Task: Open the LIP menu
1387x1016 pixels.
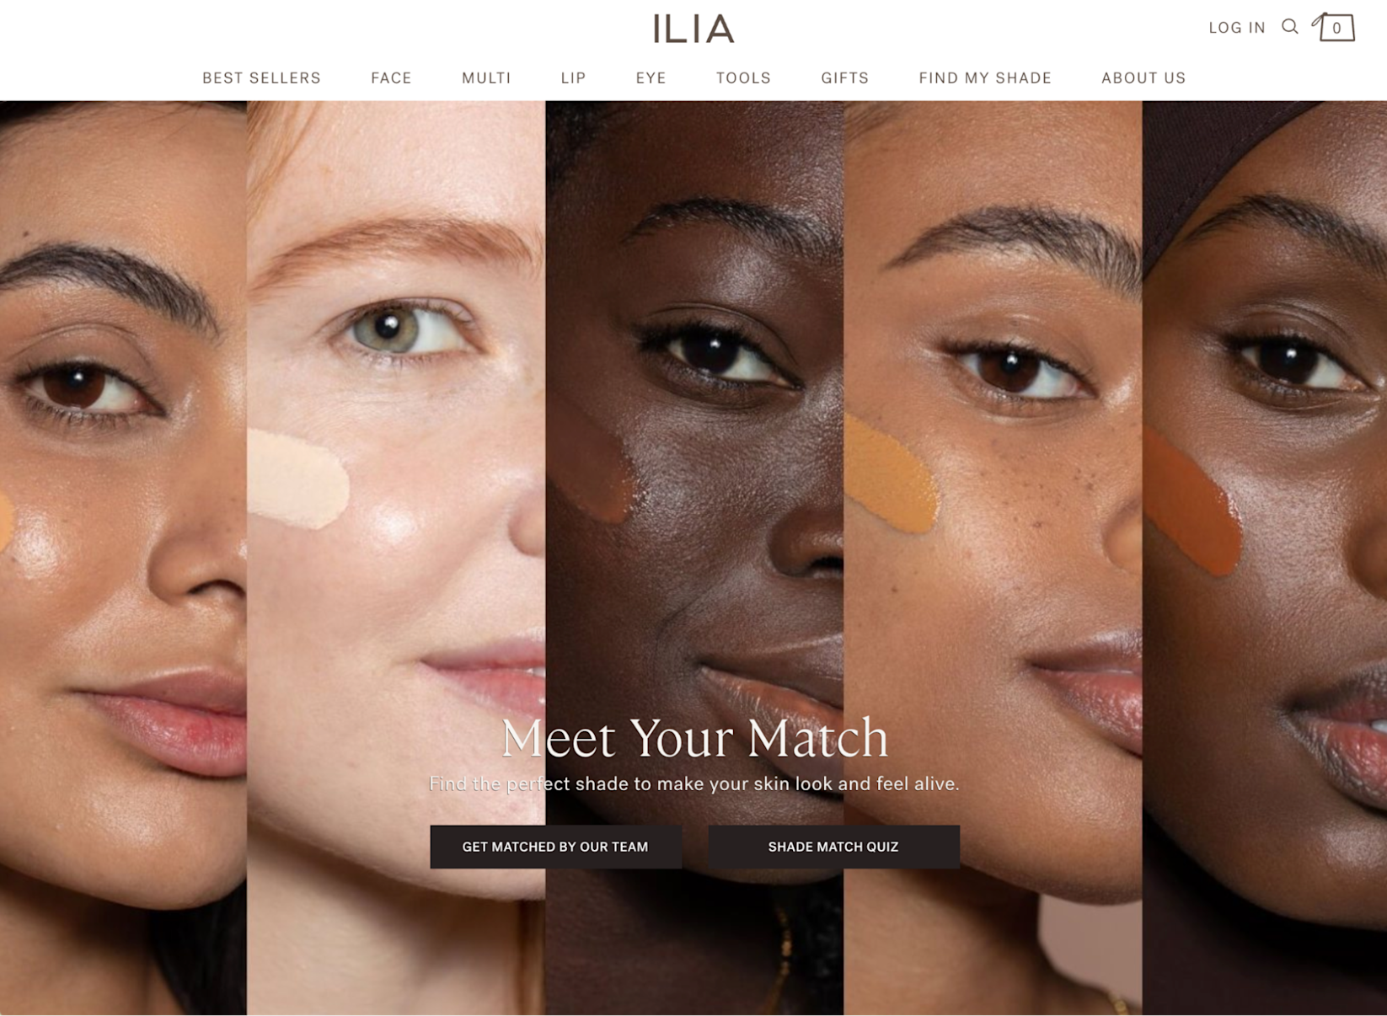Action: (x=573, y=78)
